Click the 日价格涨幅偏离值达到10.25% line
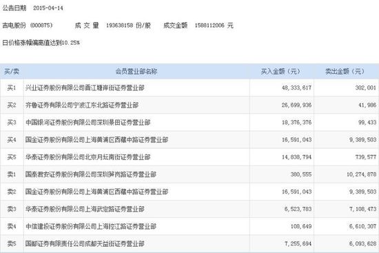379x253 pixels. [x=41, y=43]
